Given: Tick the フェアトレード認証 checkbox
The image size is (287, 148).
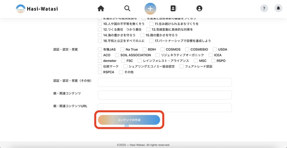Looking at the screenshot, I should tap(182, 66).
